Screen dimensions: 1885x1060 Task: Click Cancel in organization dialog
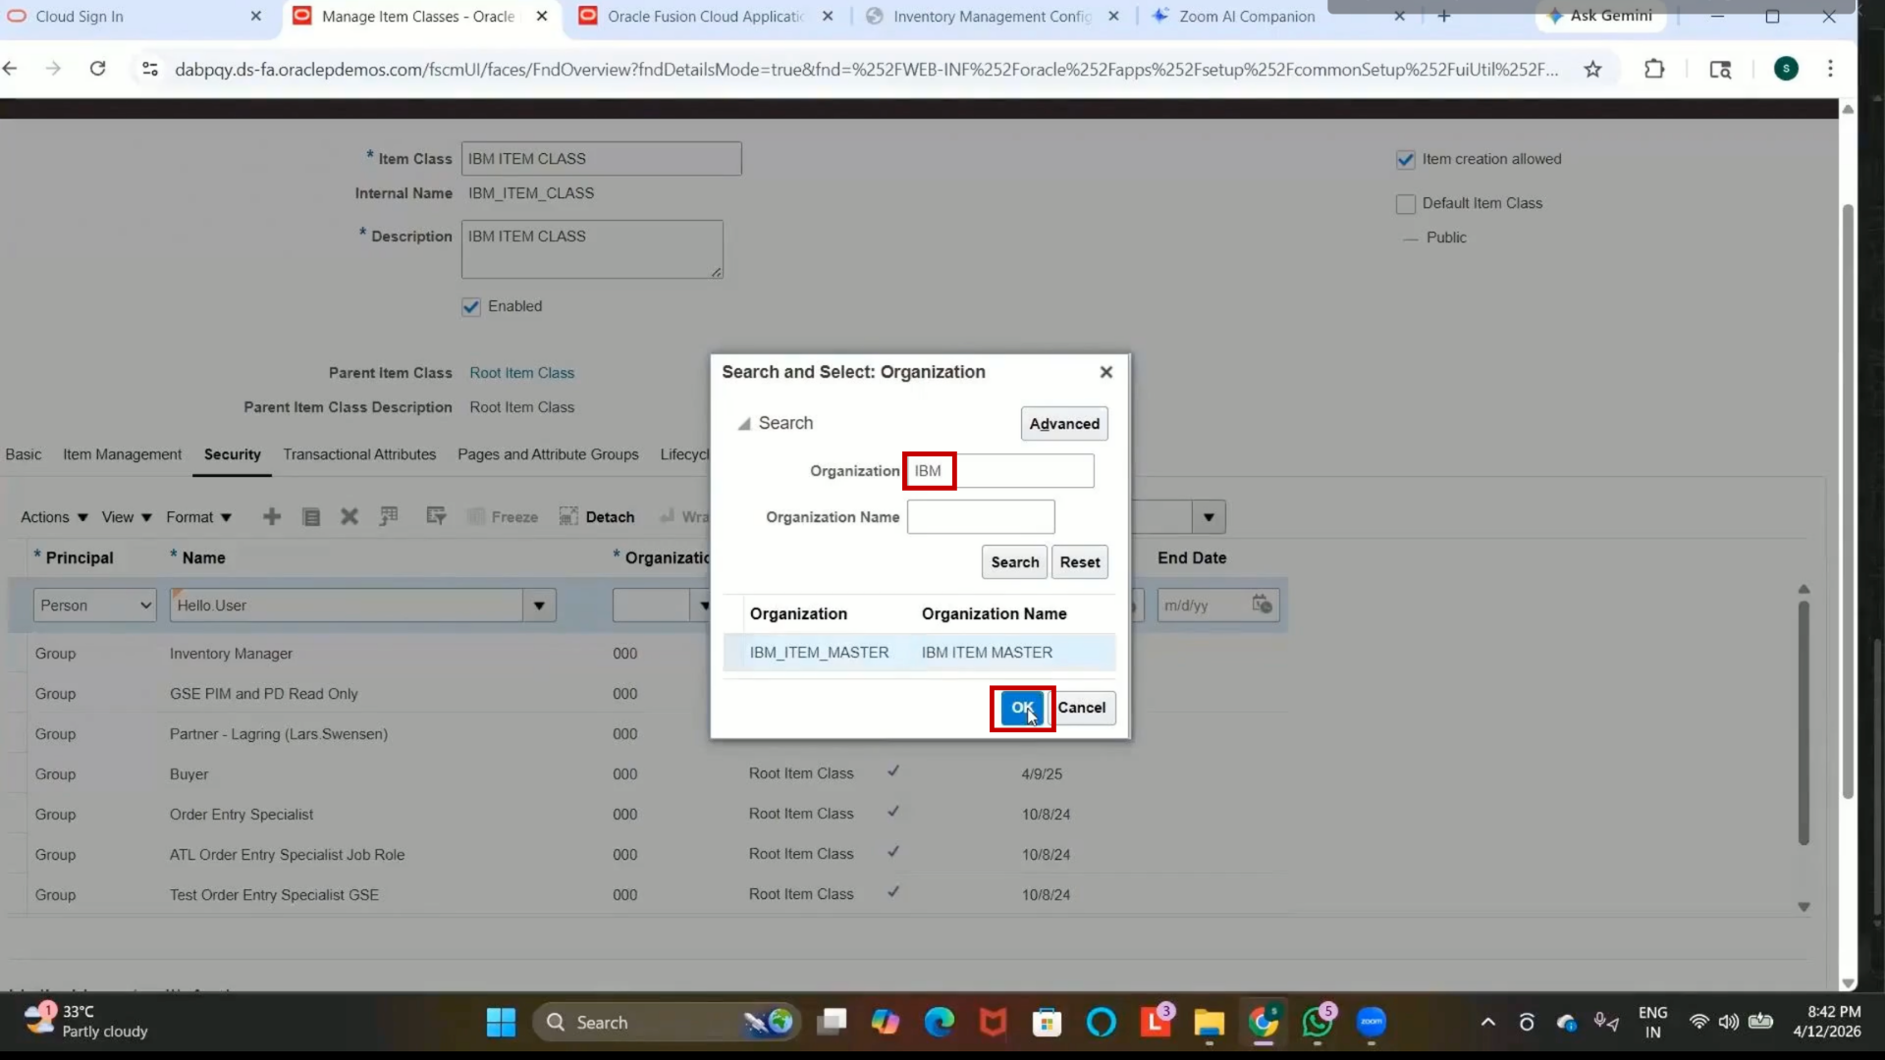click(x=1082, y=708)
